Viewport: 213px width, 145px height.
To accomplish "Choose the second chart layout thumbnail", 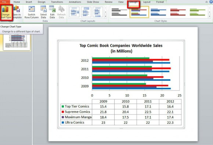I will [x=86, y=12].
